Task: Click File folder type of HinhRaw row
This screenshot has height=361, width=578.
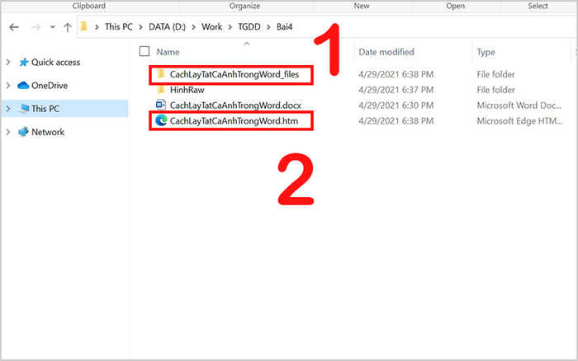Action: point(495,90)
